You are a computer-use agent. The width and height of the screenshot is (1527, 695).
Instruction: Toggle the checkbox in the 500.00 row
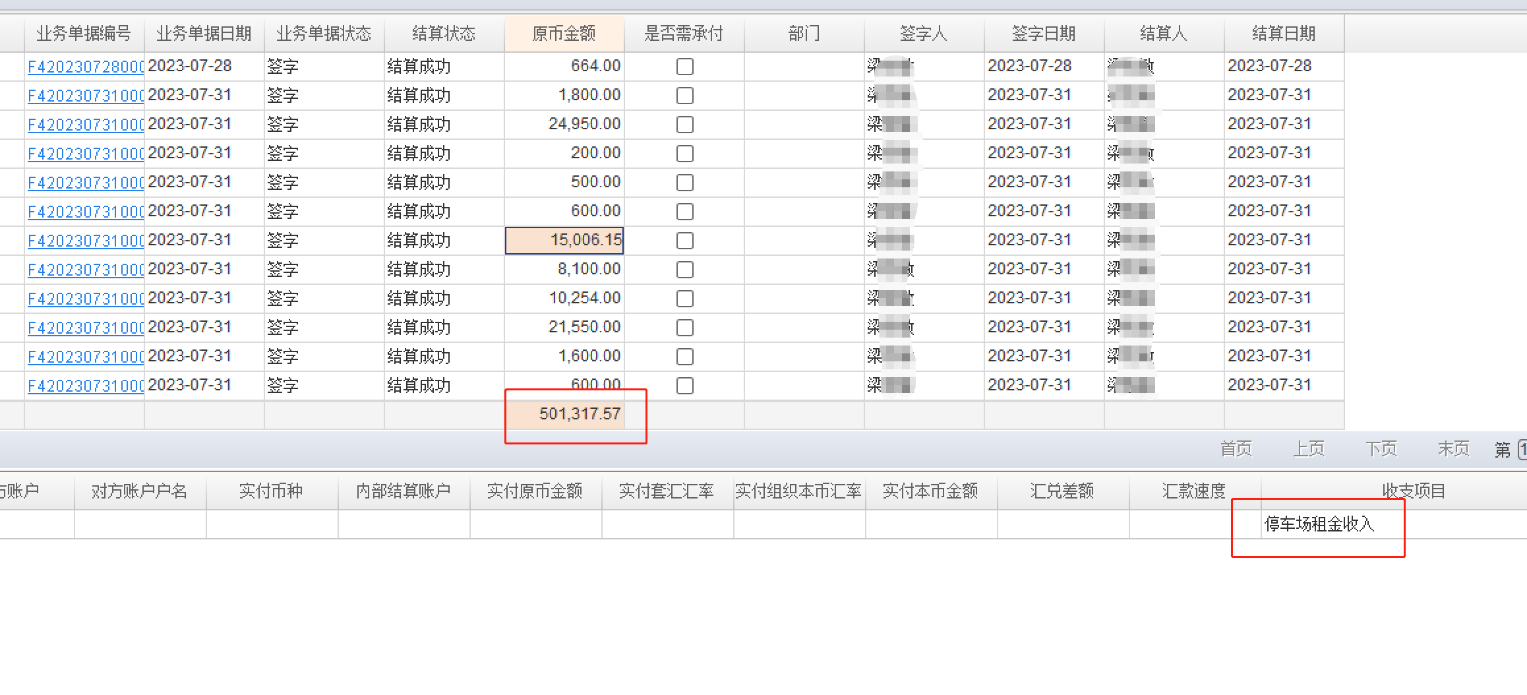tap(685, 183)
